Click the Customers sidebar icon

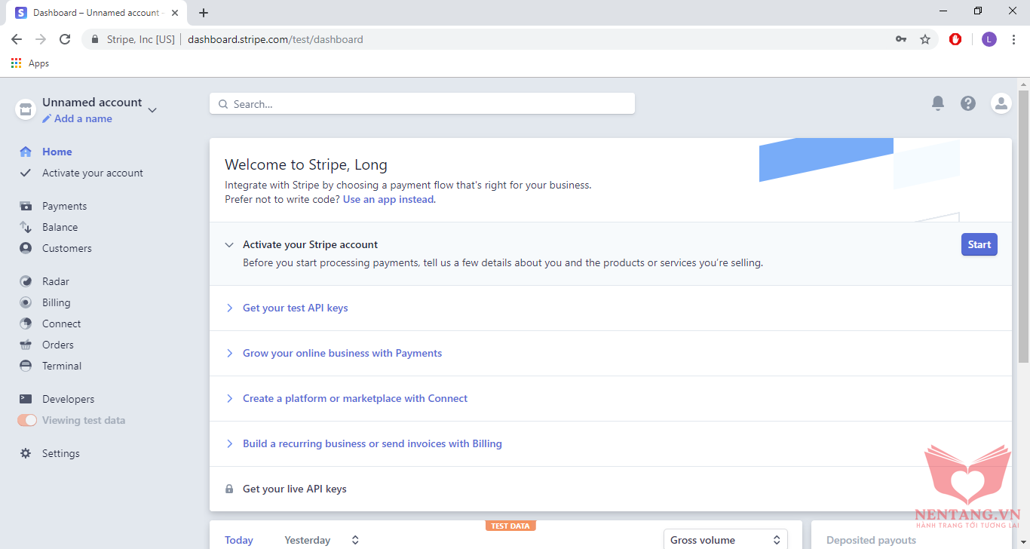26,248
